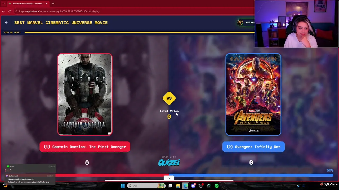Click the taskbar search box labeled Ara

(x=146, y=186)
